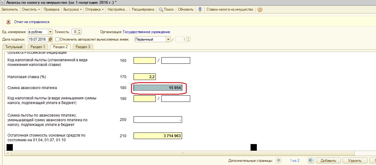376x165 pixels.
Task: Open the Отправка dropdown menu
Action: tap(94, 9)
